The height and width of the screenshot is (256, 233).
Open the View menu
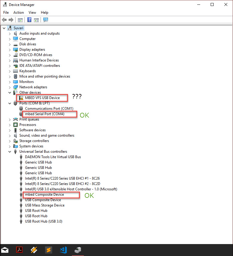(32, 13)
